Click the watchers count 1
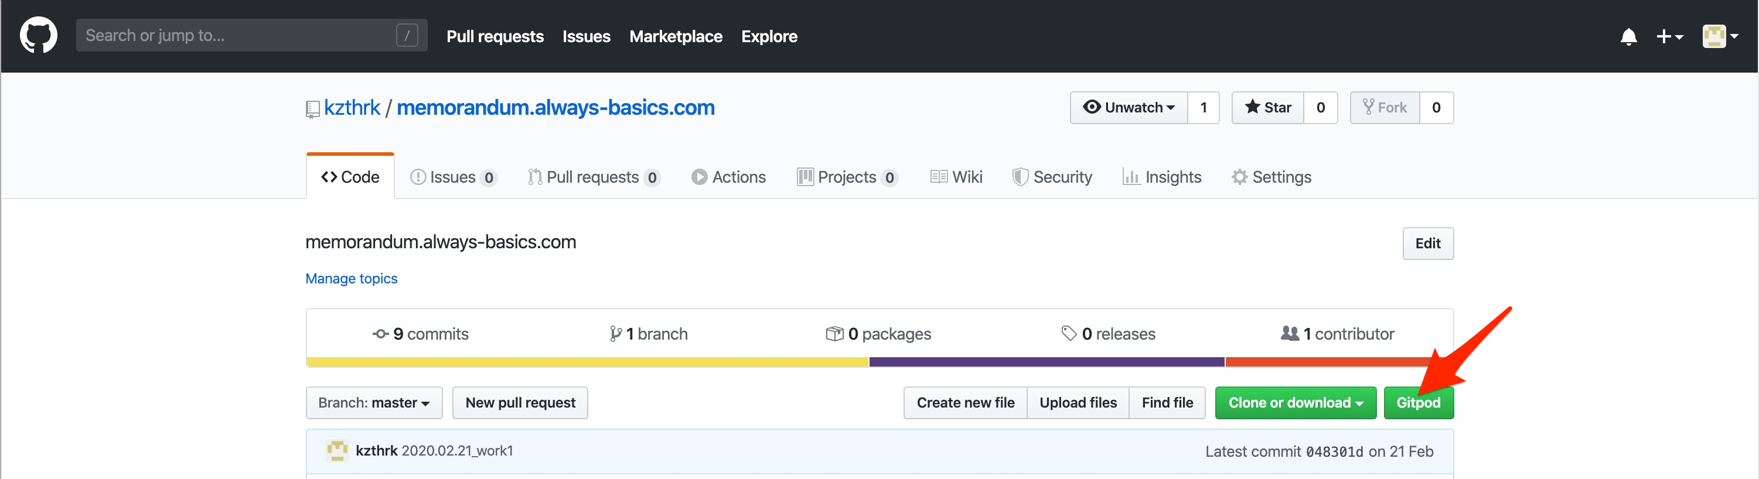The width and height of the screenshot is (1759, 479). pos(1203,107)
